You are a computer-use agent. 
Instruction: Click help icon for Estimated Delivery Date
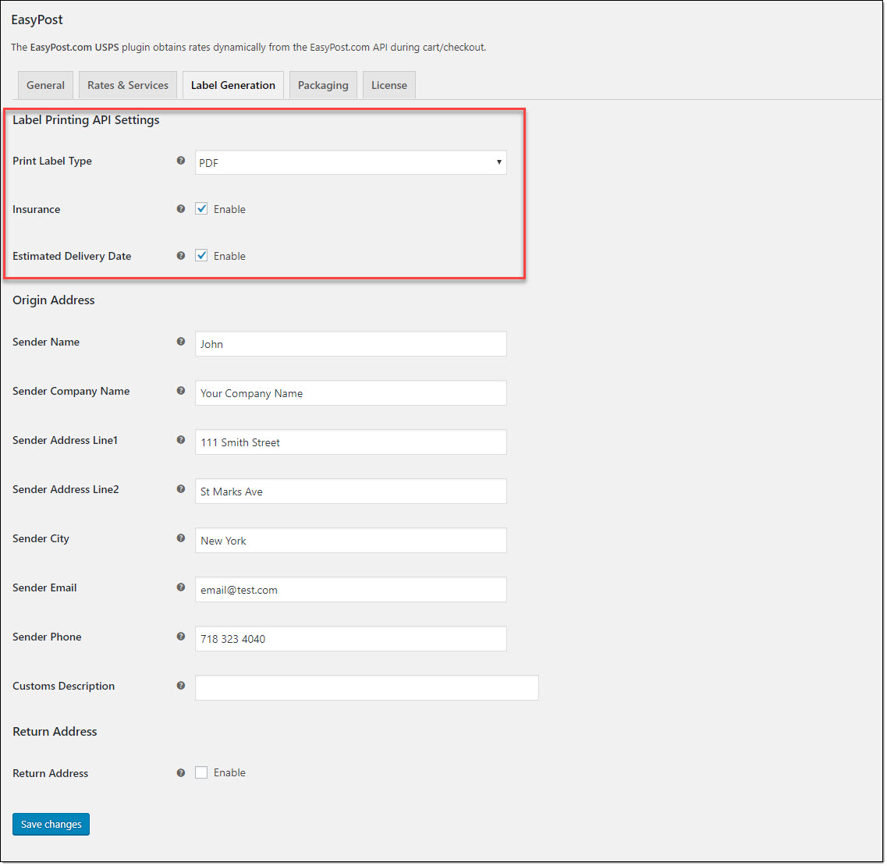180,256
